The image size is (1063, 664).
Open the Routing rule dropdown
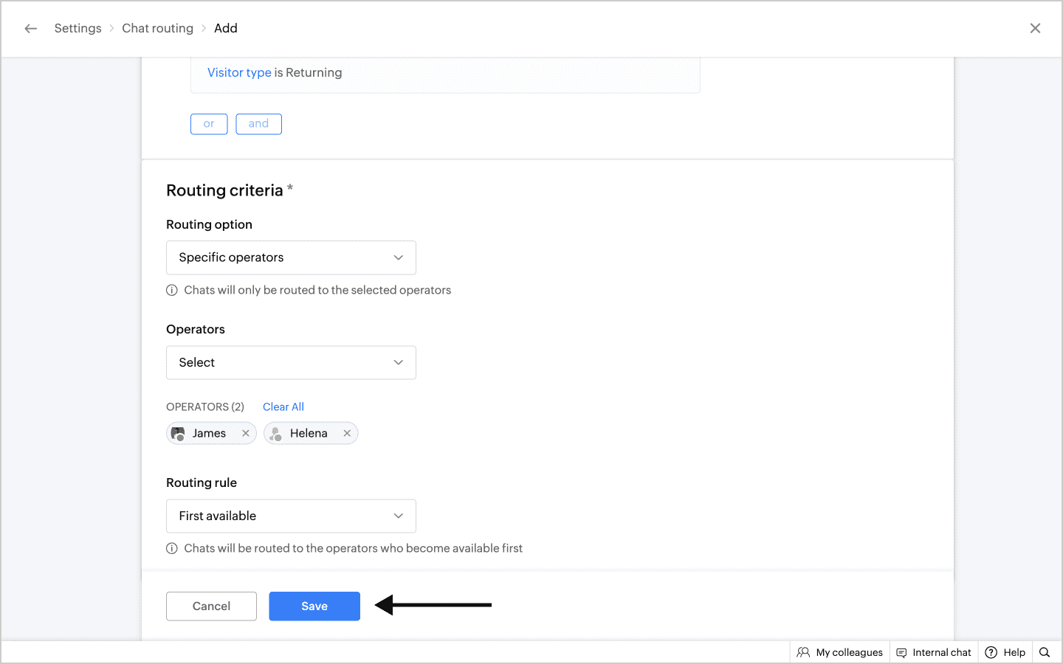[291, 516]
